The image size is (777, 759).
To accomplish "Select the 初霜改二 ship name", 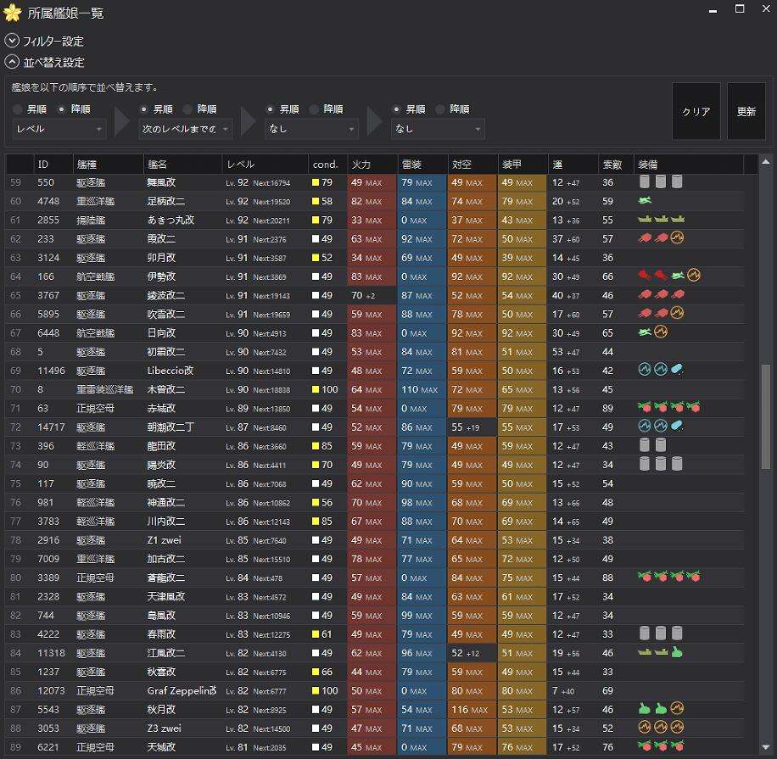I will pyautogui.click(x=166, y=352).
